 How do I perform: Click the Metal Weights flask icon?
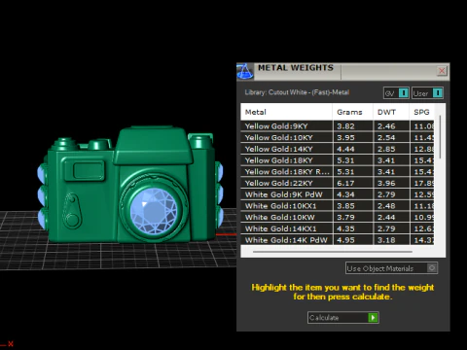coord(245,71)
